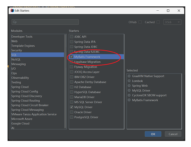The width and height of the screenshot is (191, 147).
Task: Click GraalVM Native Support entry text
Action: (148, 76)
